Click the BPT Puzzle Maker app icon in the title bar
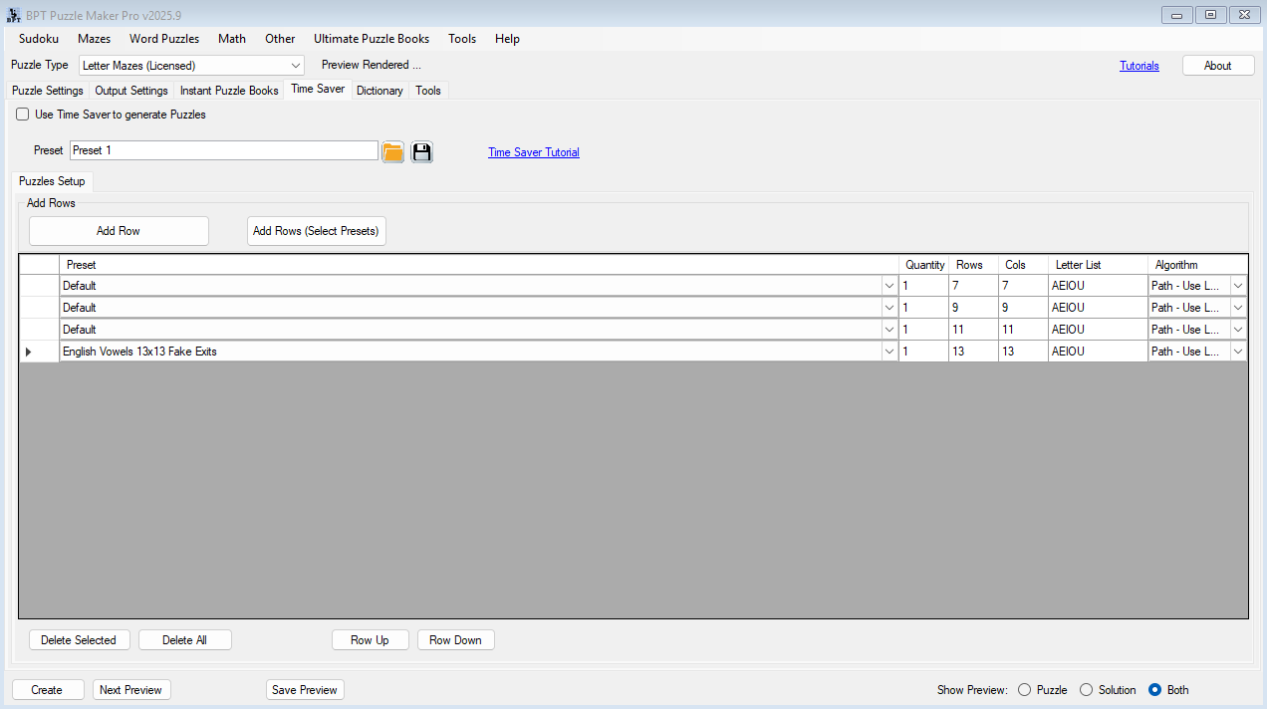This screenshot has height=709, width=1267. click(14, 15)
